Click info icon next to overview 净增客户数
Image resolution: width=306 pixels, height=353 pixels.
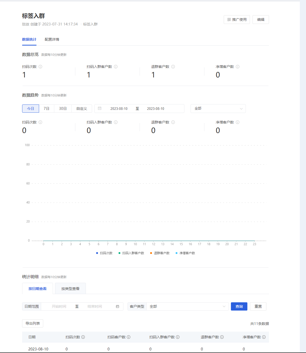click(x=238, y=67)
